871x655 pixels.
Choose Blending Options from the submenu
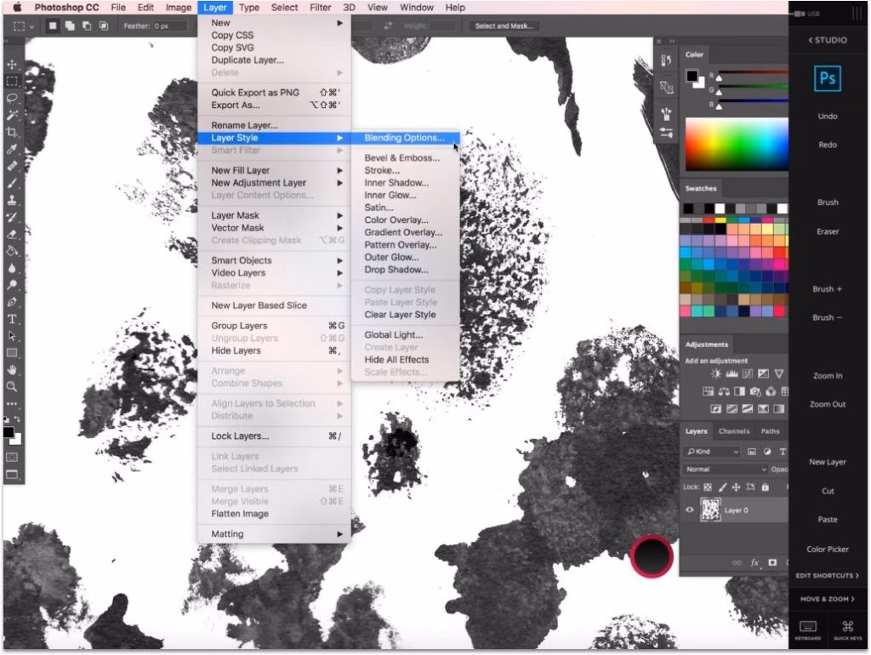pyautogui.click(x=404, y=138)
